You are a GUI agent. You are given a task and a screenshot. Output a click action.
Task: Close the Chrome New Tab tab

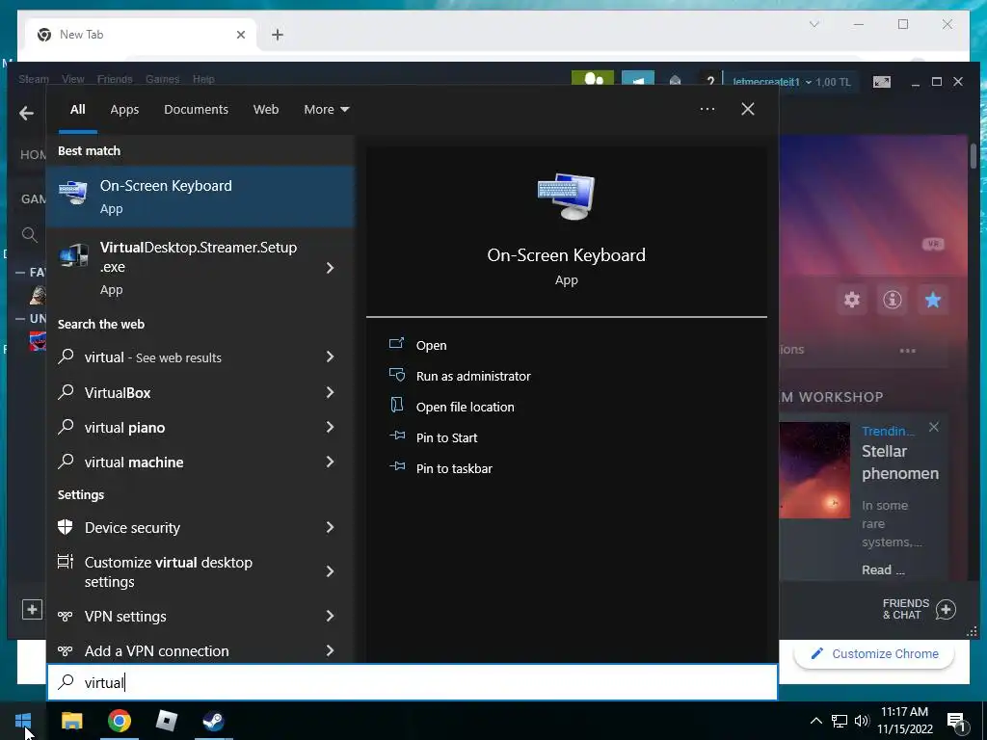click(240, 35)
